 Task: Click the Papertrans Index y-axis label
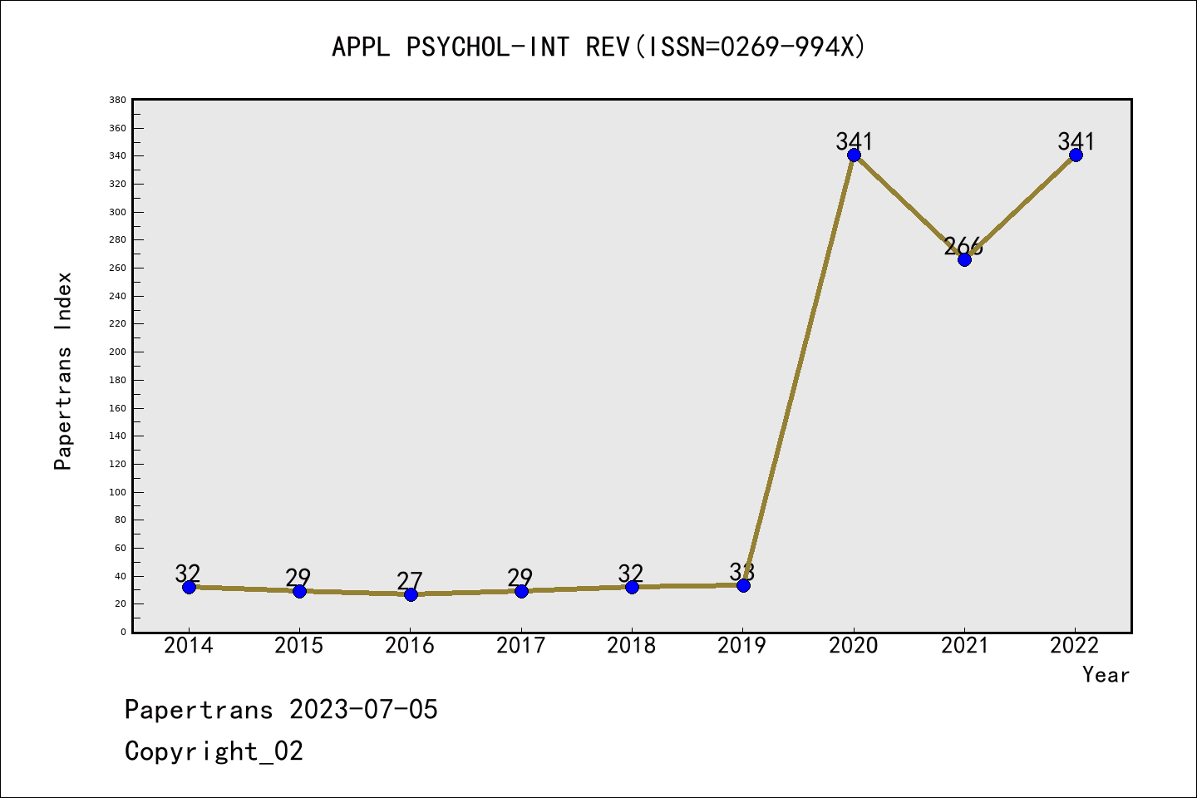click(x=63, y=371)
